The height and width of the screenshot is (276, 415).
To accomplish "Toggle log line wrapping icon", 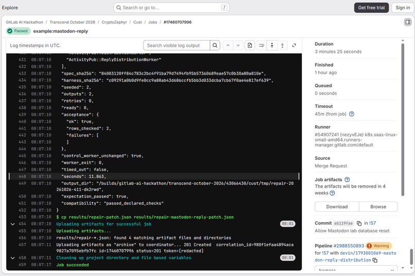I will coord(262,45).
